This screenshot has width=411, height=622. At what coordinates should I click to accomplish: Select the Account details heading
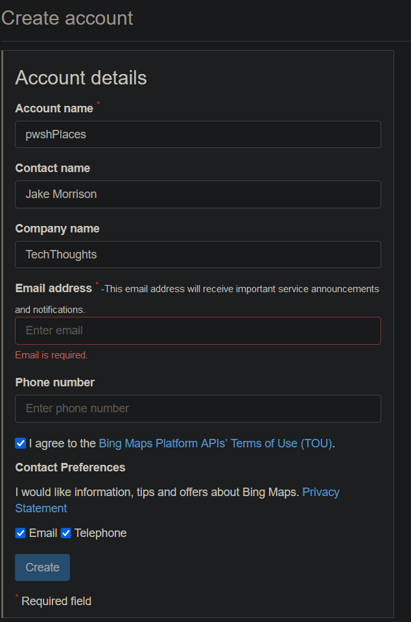point(80,77)
